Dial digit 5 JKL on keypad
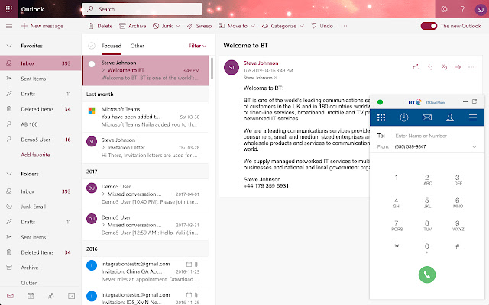This screenshot has width=489, height=305. coord(427,203)
